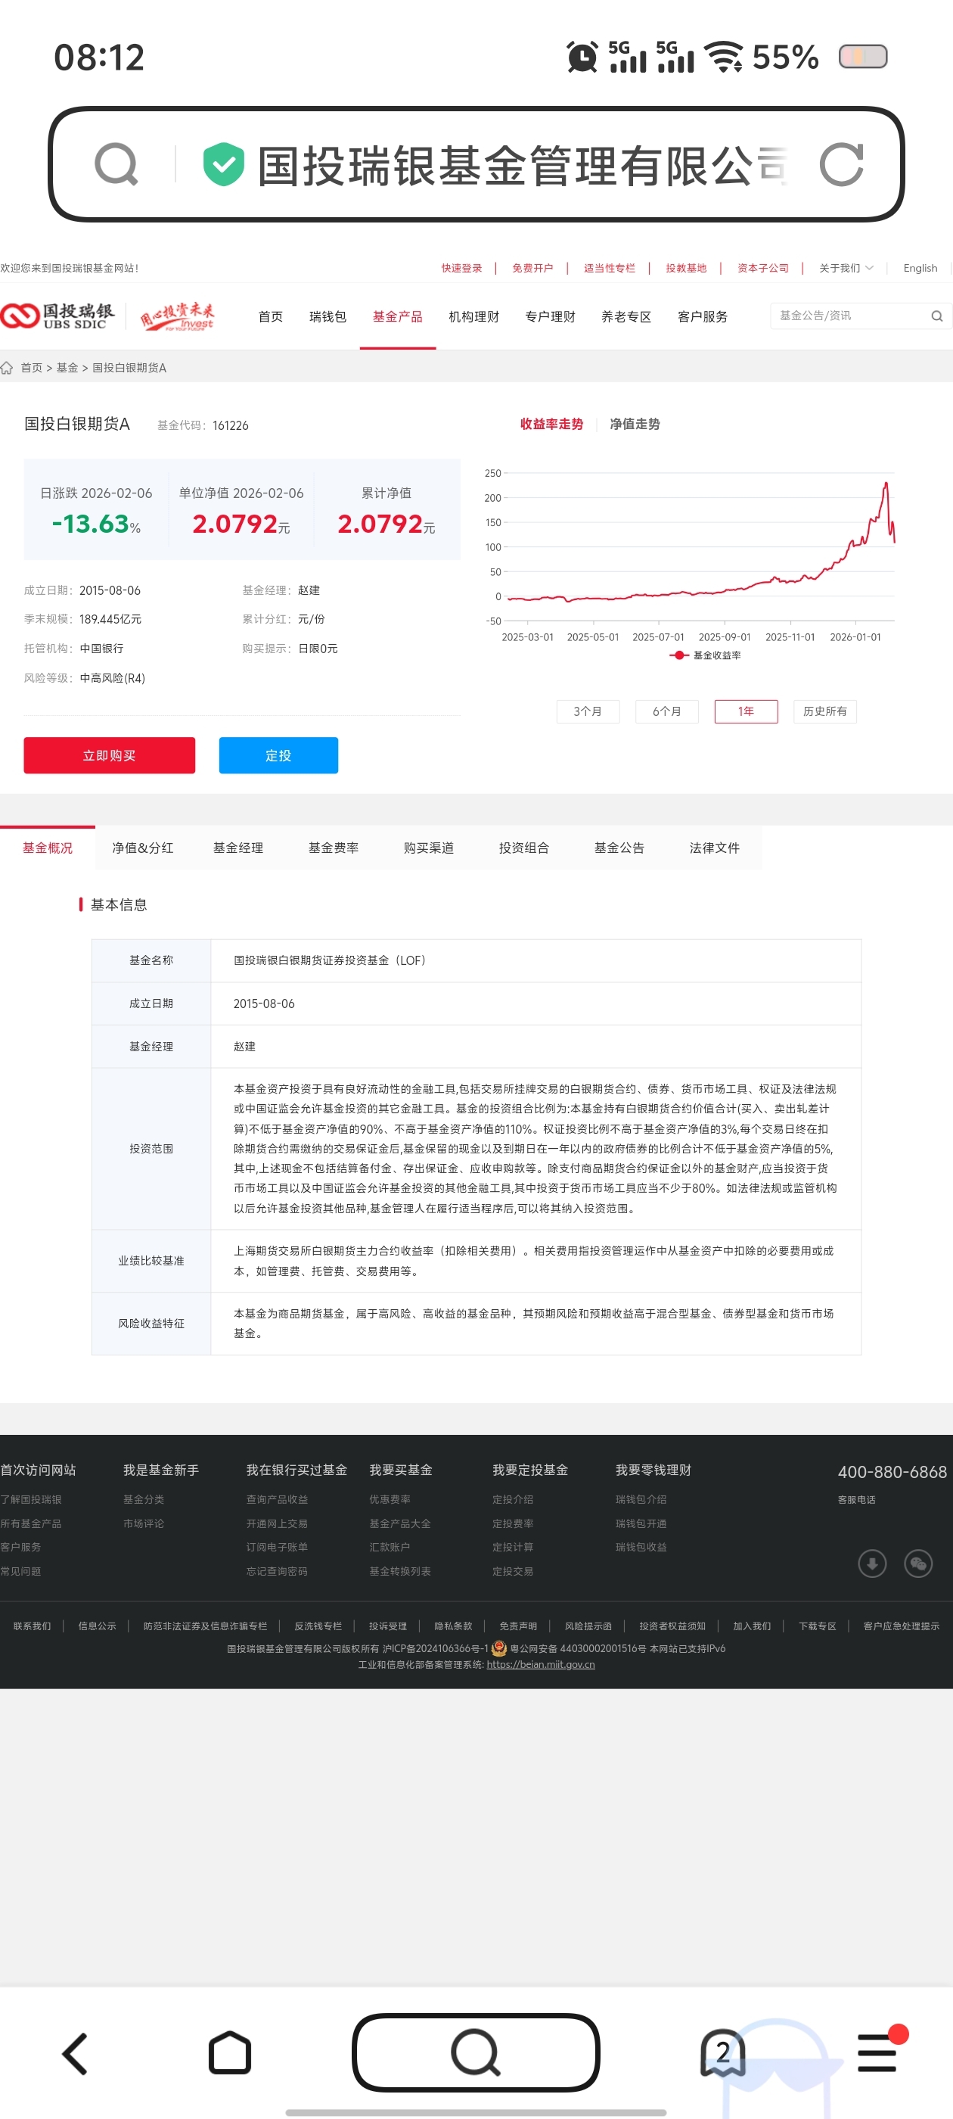Click the WeChat icon in footer
Screen dimensions: 953x2119
pyautogui.click(x=917, y=1563)
